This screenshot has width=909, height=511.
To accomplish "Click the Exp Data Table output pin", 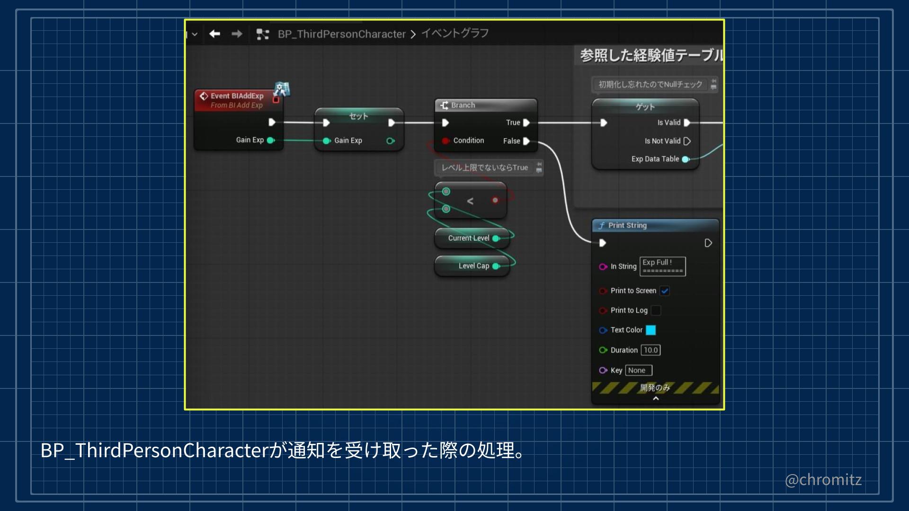I will point(686,159).
